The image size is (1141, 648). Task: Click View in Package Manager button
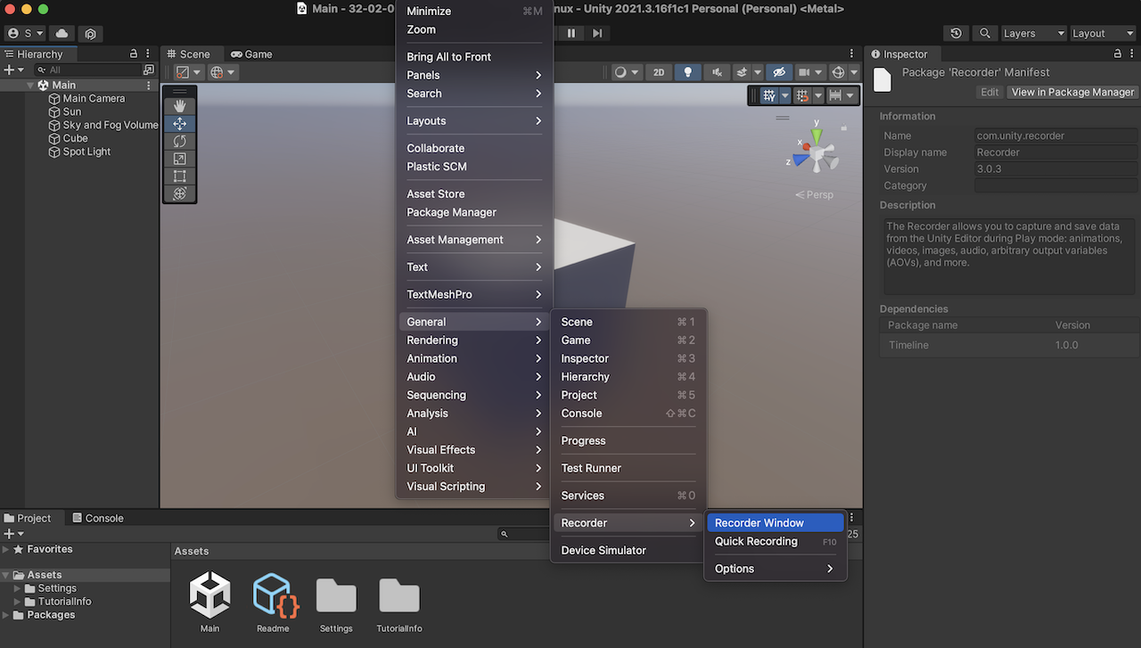(x=1072, y=92)
